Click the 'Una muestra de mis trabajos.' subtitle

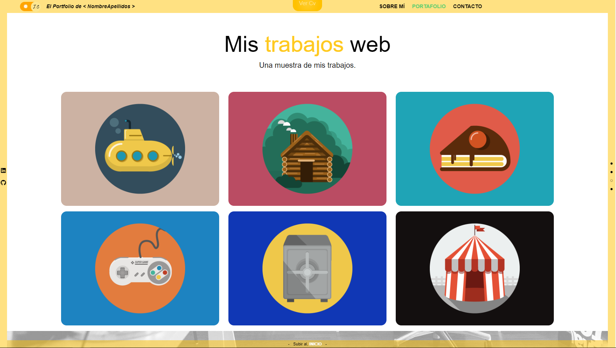tap(307, 65)
